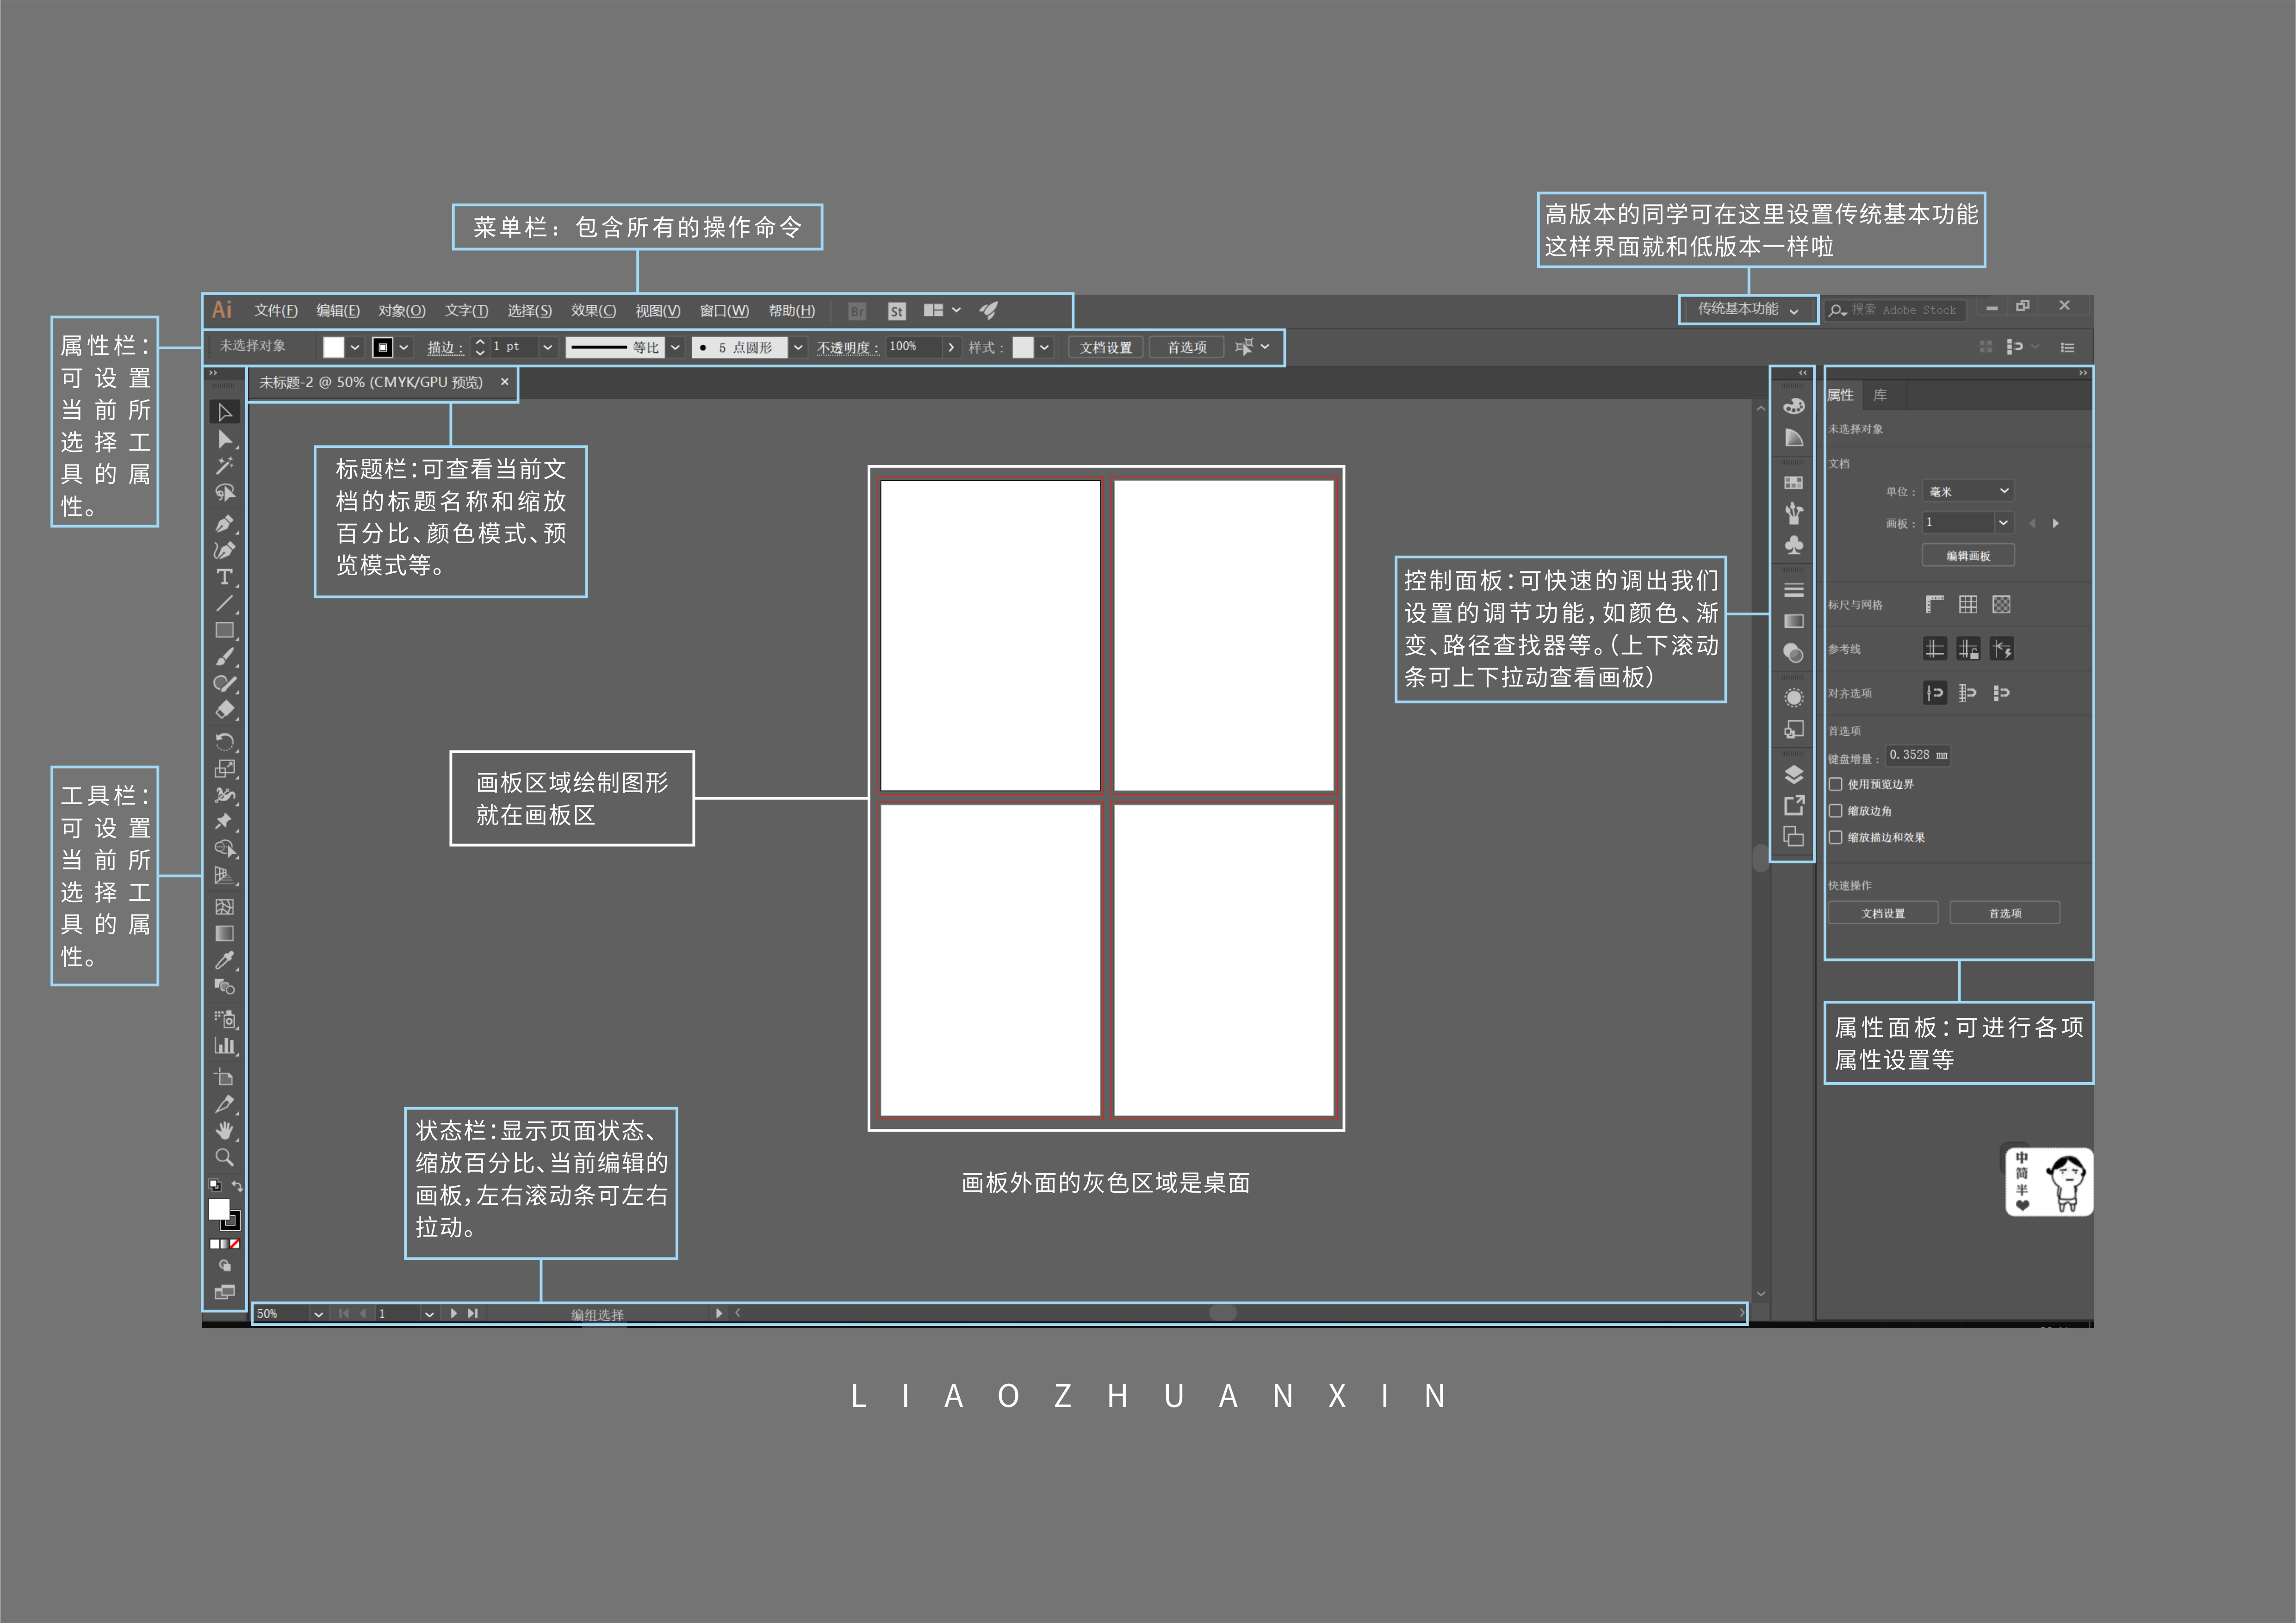
Task: Switch to the 库 tab
Action: [x=1879, y=395]
